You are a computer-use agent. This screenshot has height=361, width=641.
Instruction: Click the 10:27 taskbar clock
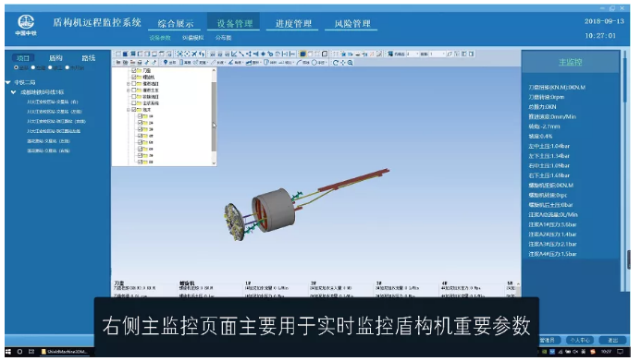click(606, 351)
